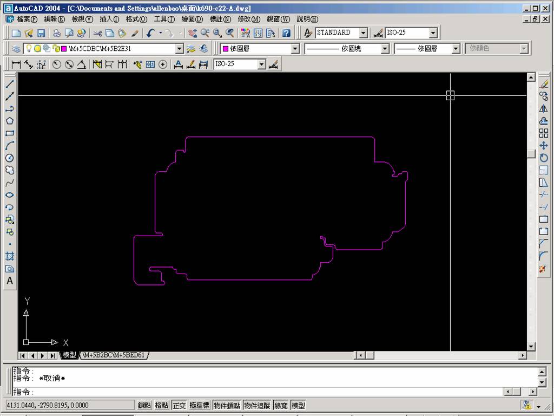The image size is (554, 416).
Task: Expand the top ISO-25 dimension style dropdown
Action: [x=433, y=33]
